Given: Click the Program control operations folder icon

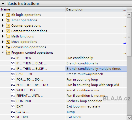Looking at the screenshot, I should (8, 52).
